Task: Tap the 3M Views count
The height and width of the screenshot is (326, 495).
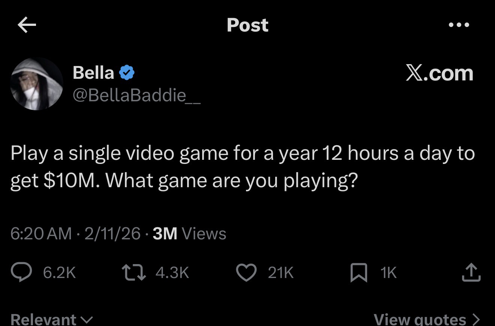Action: point(190,234)
